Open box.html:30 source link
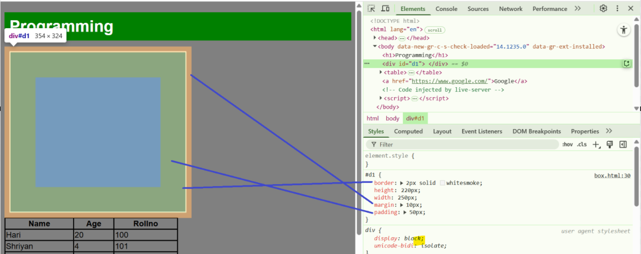 pos(612,176)
